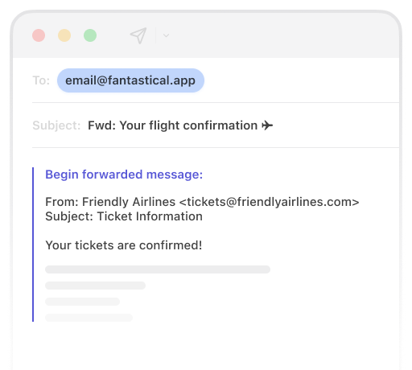The width and height of the screenshot is (412, 370).
Task: Click the blue quote bar beside message
Action: click(33, 245)
